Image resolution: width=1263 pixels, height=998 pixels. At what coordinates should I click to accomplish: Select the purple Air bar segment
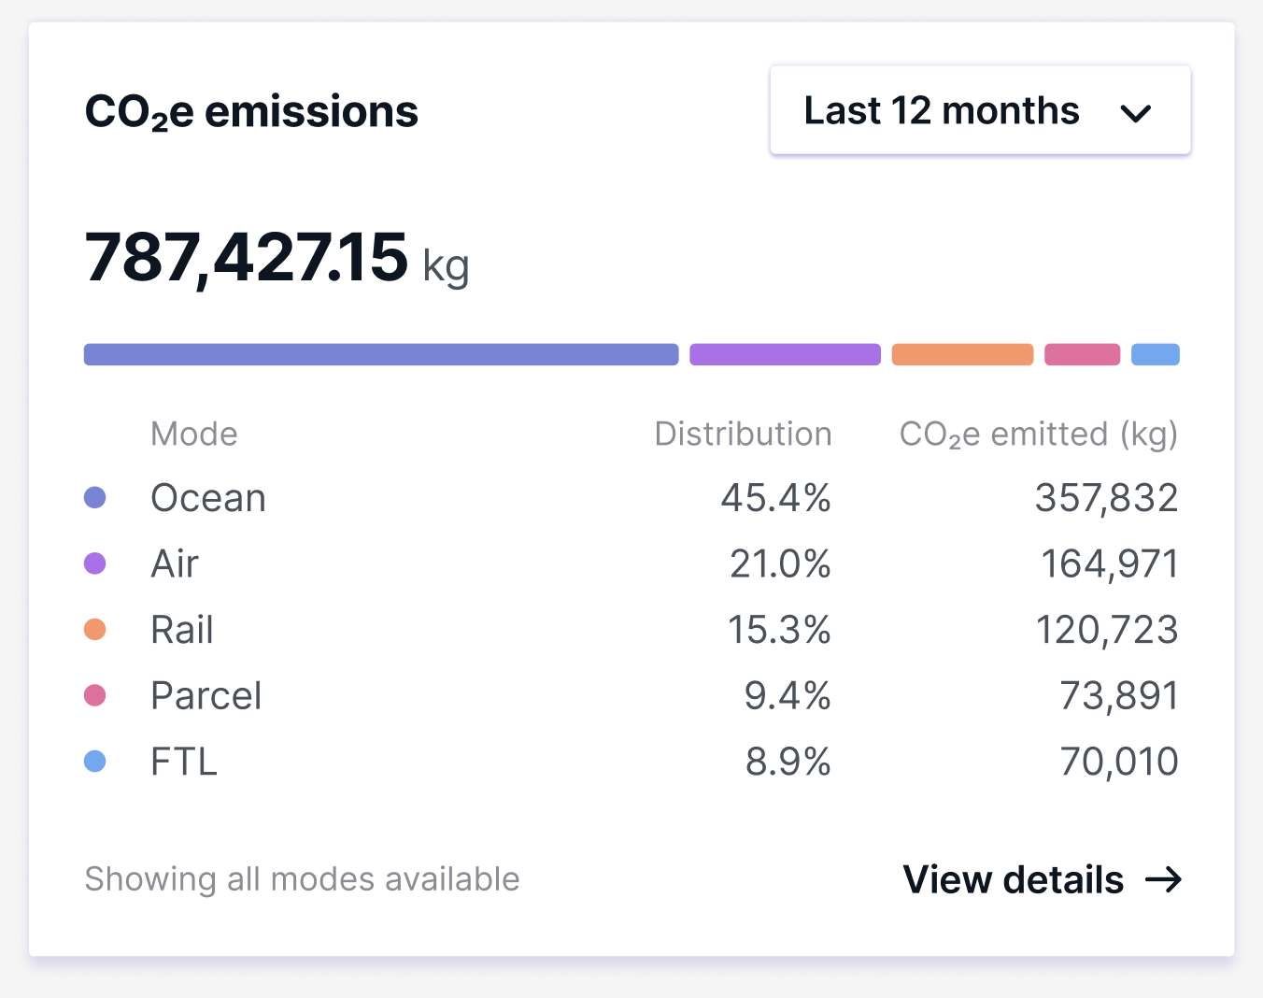[785, 355]
